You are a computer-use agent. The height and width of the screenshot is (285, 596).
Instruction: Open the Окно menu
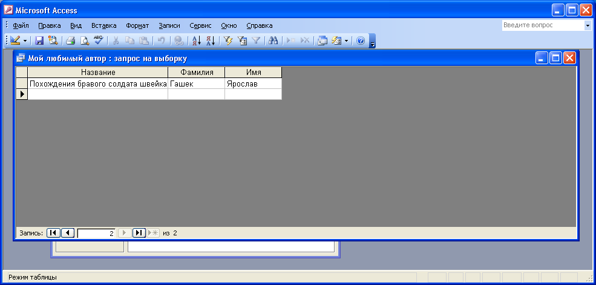click(229, 26)
